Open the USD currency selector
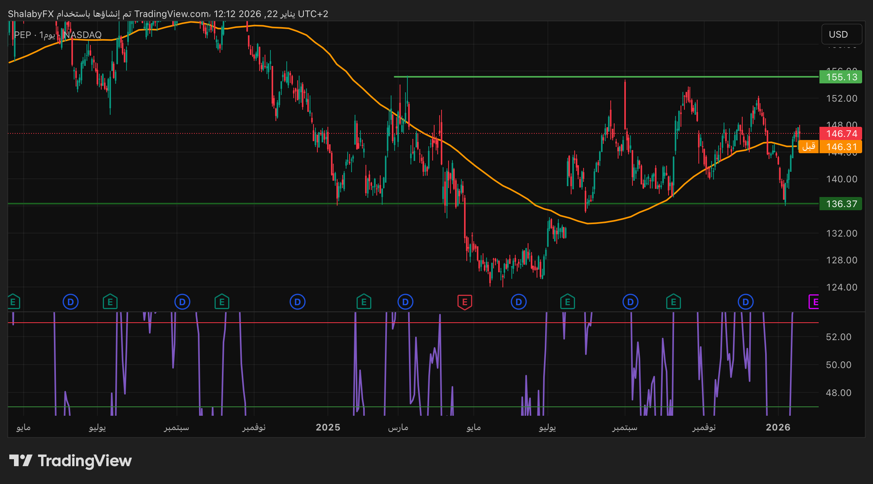 [841, 35]
